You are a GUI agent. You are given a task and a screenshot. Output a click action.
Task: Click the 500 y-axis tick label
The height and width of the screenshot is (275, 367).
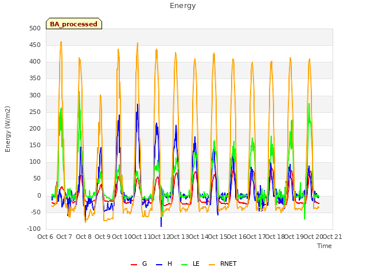[35, 28]
